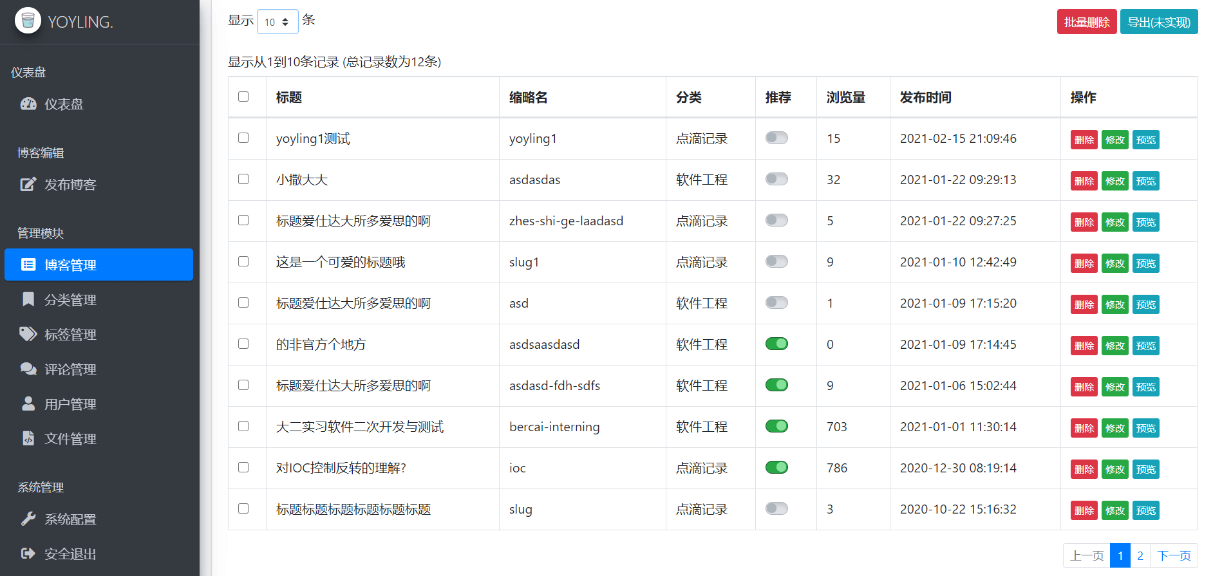1213x576 pixels.
Task: Click 上一页 pagination link
Action: click(x=1087, y=555)
